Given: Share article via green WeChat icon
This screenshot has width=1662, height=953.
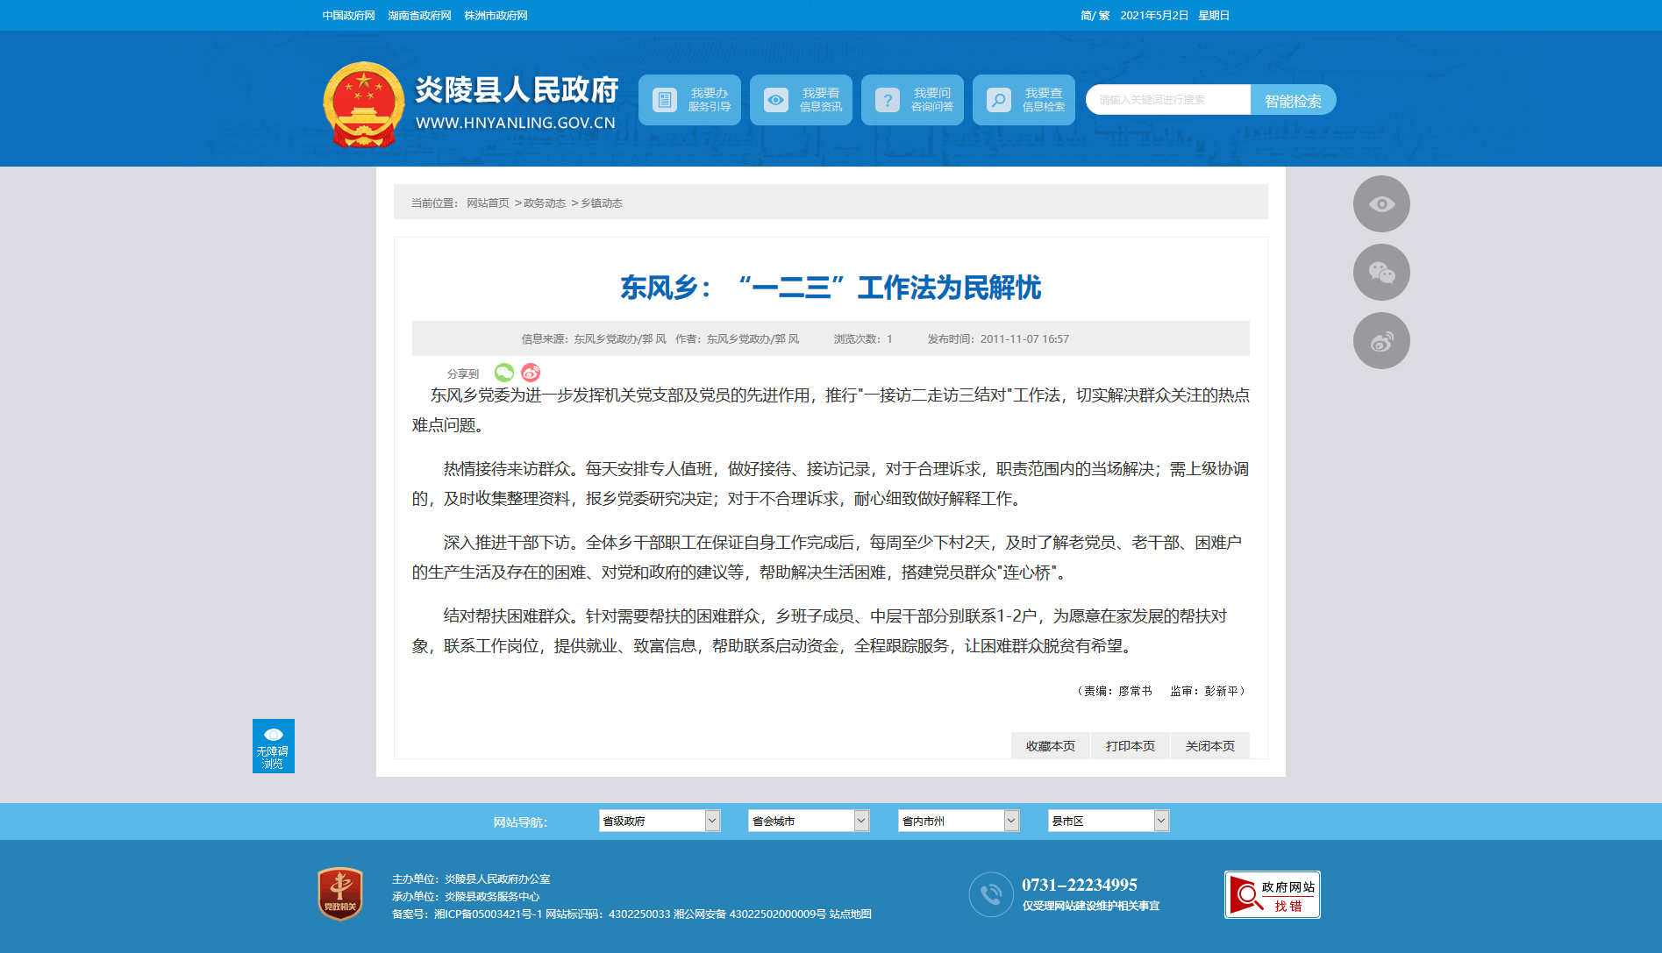Looking at the screenshot, I should (x=503, y=373).
